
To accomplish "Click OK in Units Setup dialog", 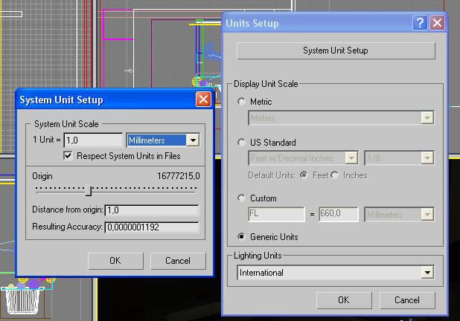I will (344, 300).
